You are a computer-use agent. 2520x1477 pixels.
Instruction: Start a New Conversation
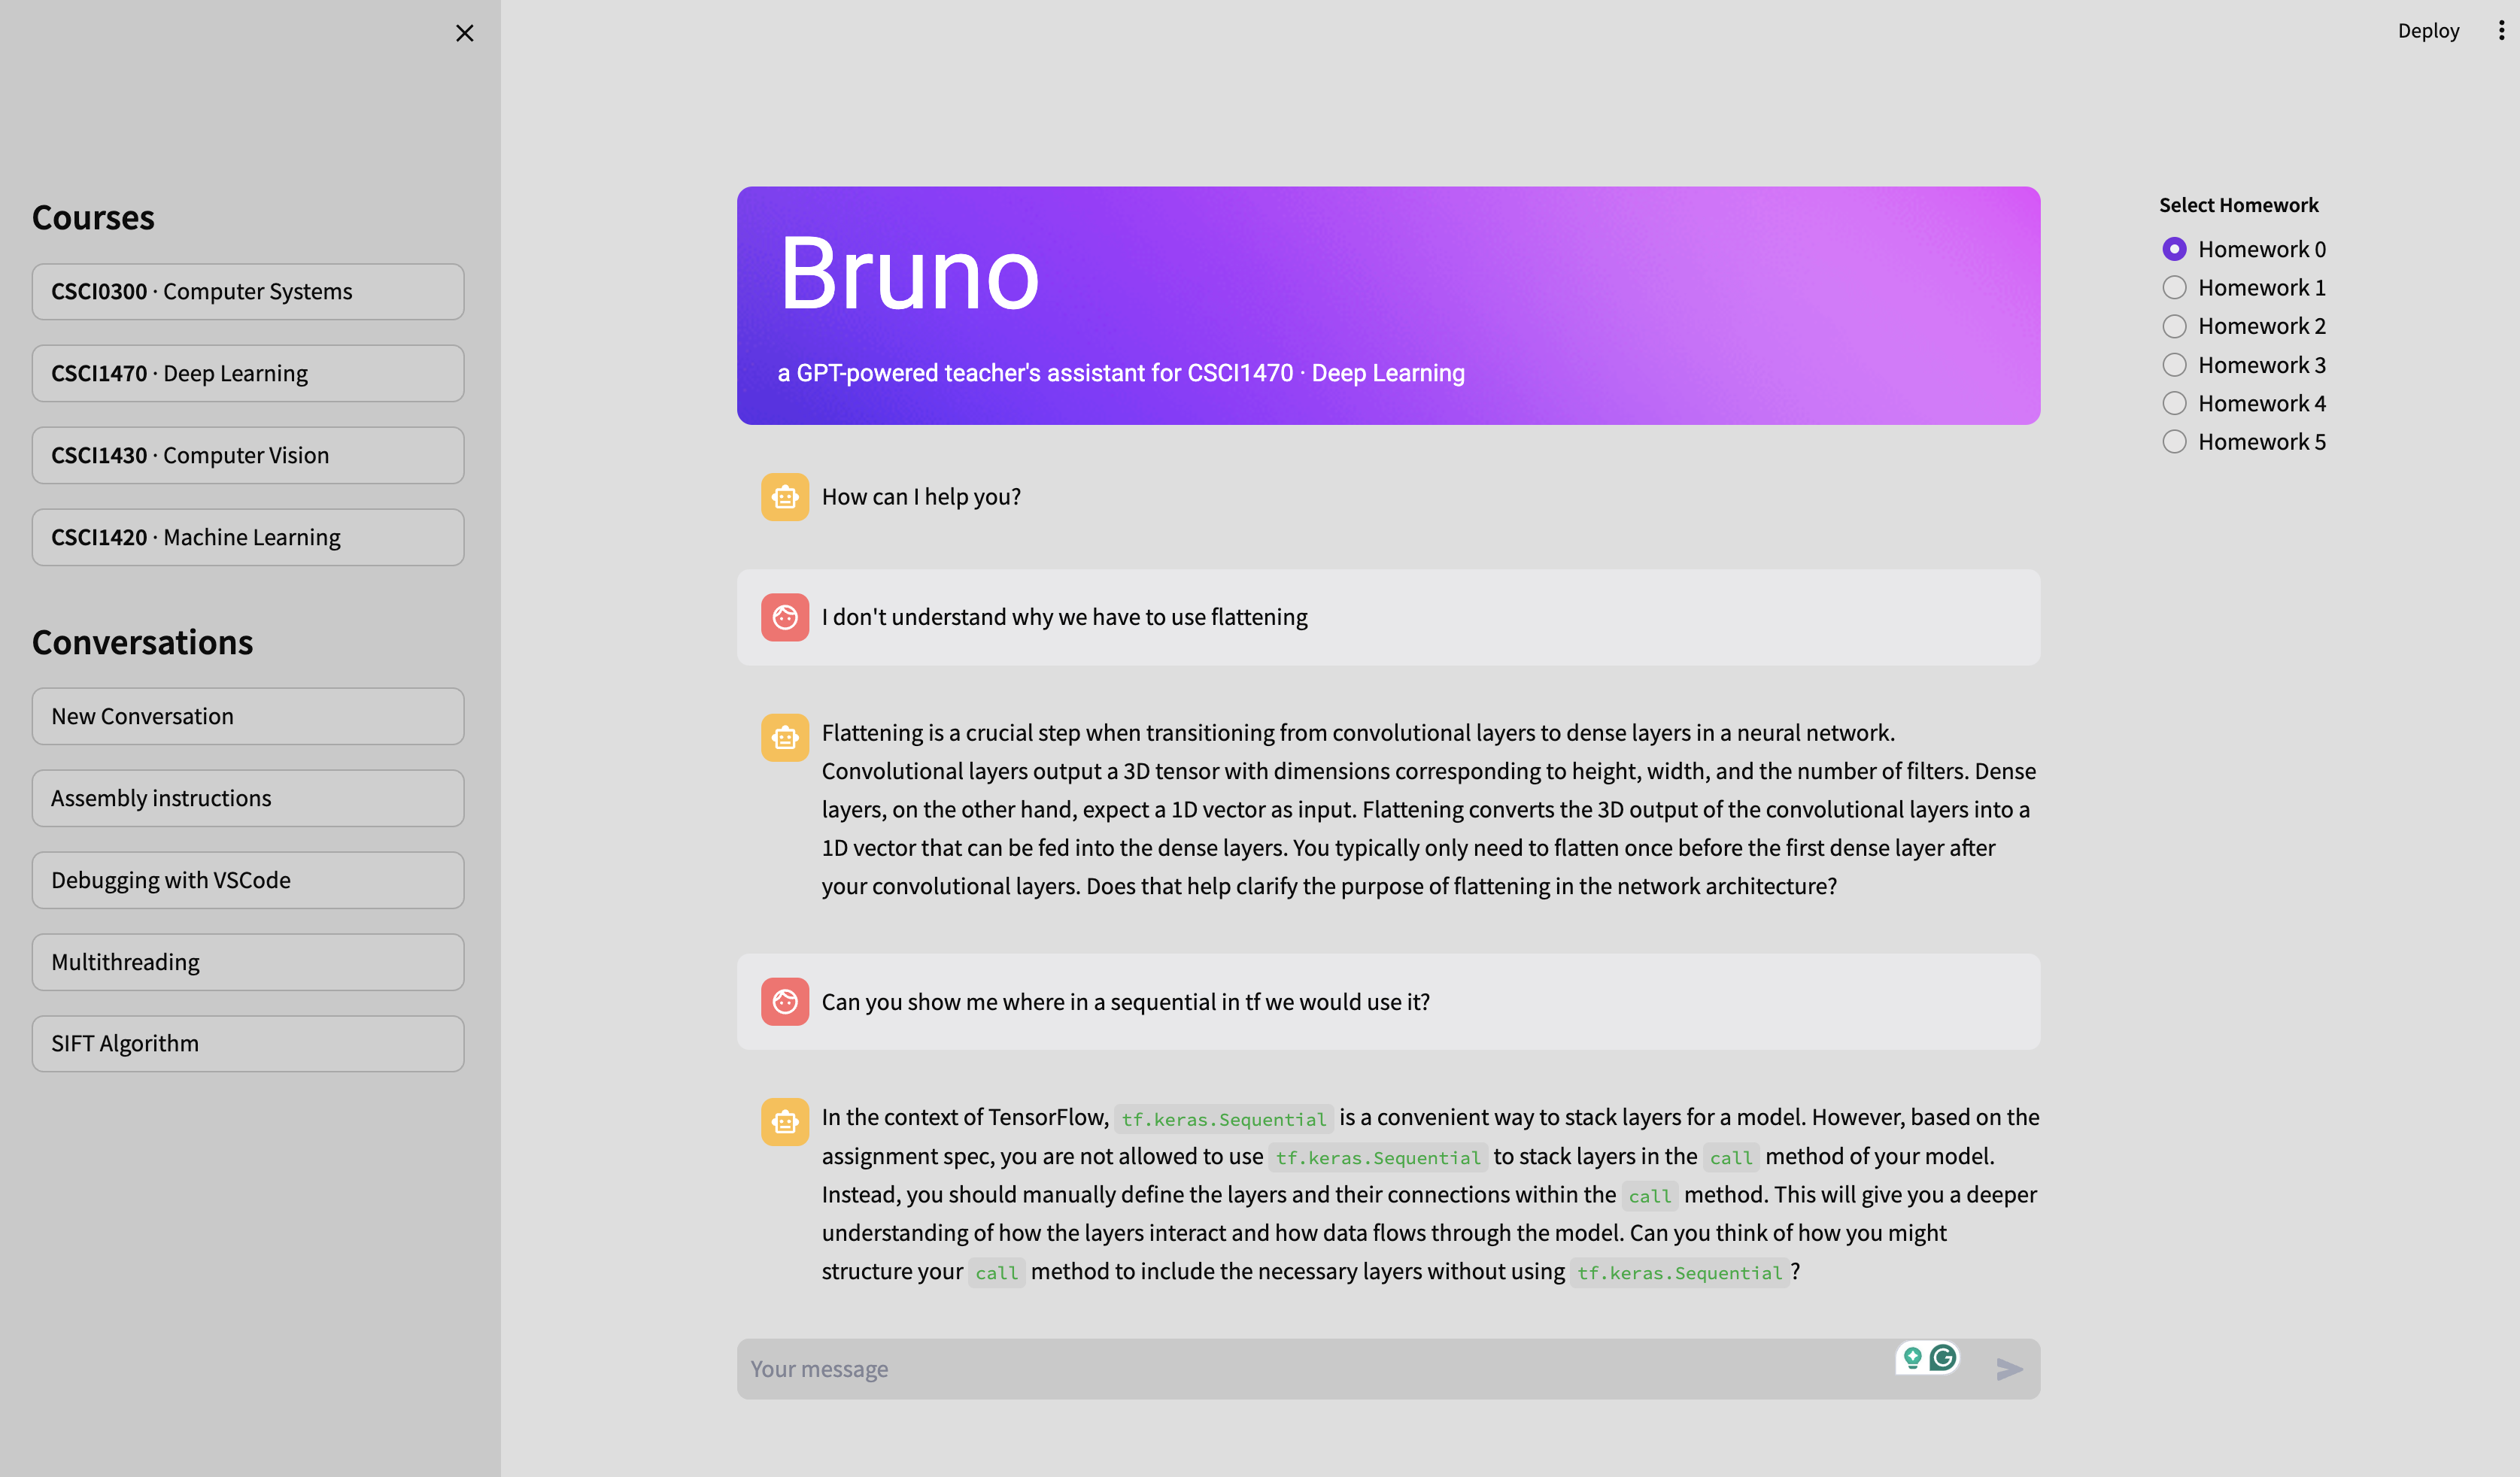click(x=247, y=715)
